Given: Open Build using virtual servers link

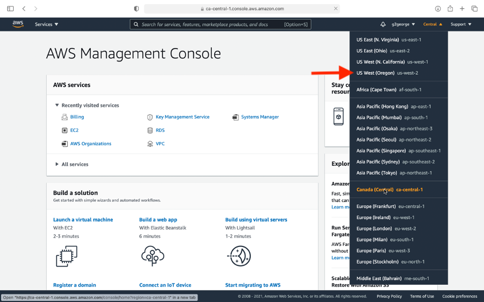Looking at the screenshot, I should coord(256,220).
